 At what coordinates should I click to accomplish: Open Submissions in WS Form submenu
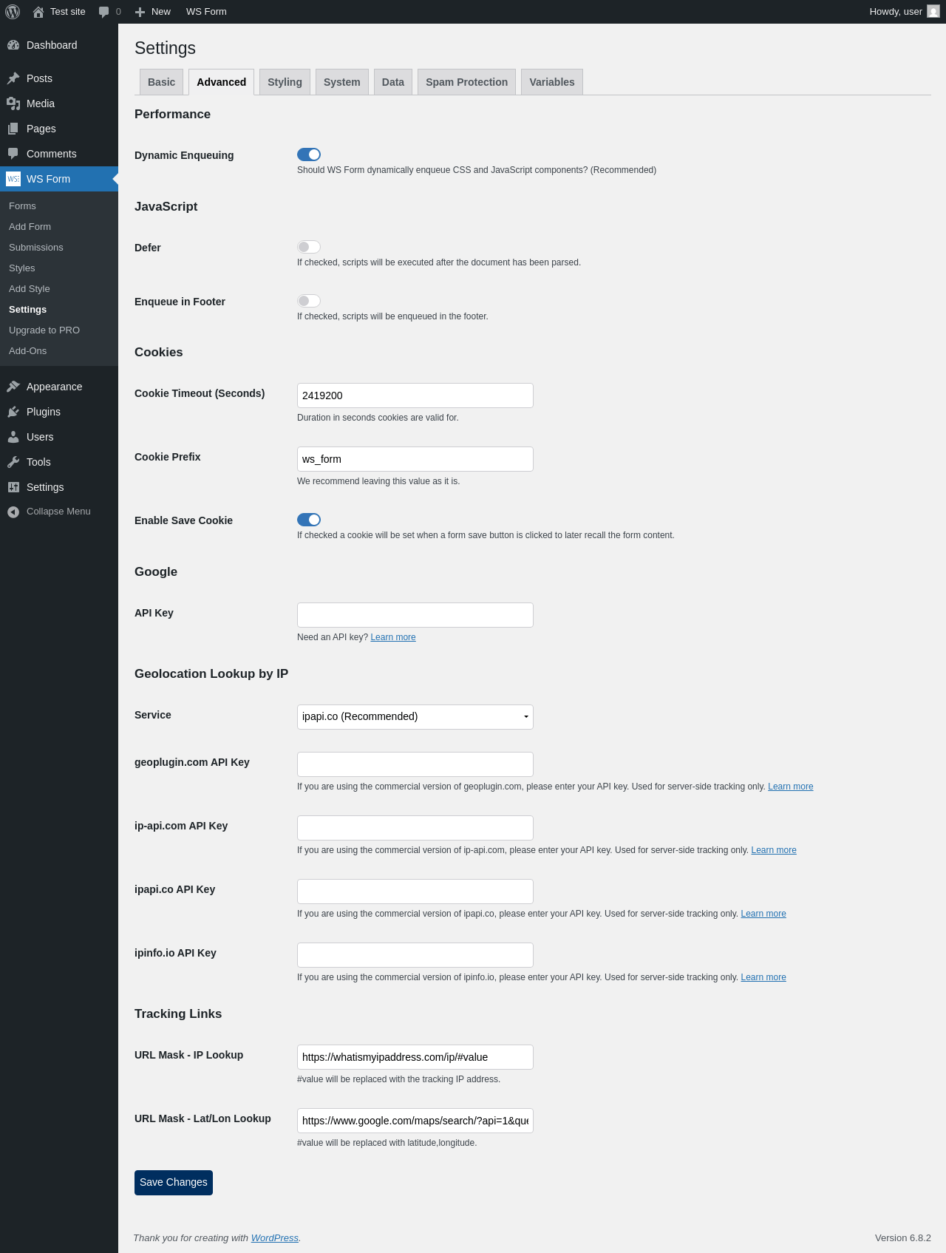coord(36,248)
